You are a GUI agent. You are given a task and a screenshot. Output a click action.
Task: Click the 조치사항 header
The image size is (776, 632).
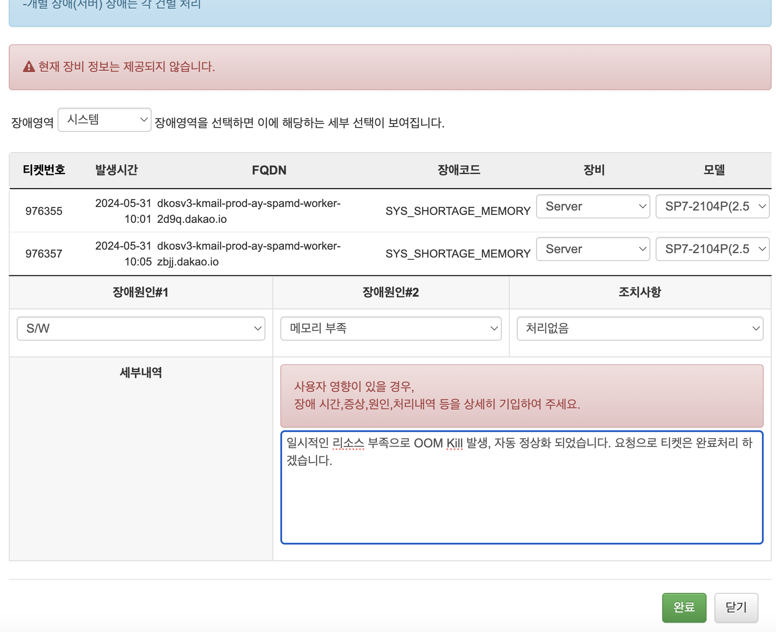[640, 292]
